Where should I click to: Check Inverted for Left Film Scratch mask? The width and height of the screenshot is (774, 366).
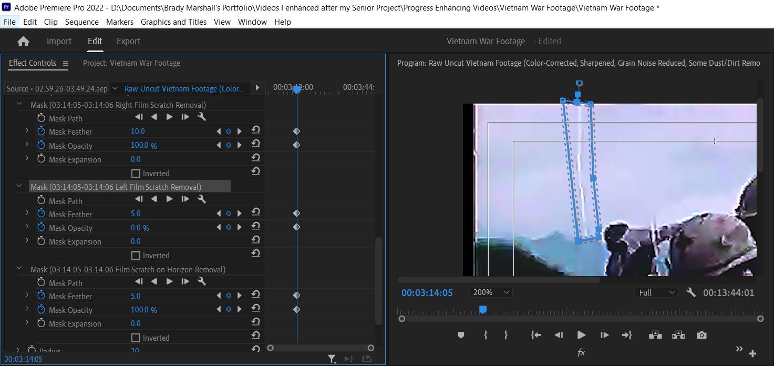pos(136,256)
